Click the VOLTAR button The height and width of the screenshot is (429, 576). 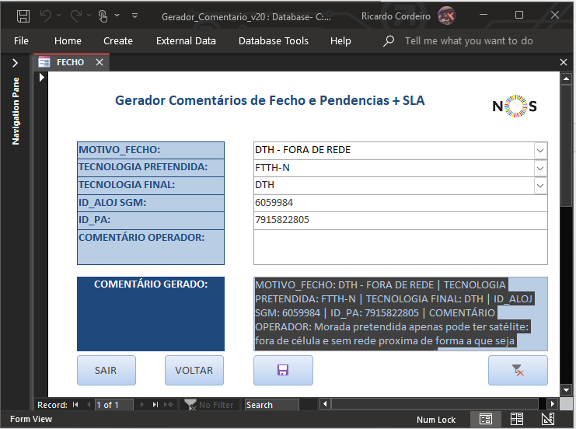click(x=194, y=370)
